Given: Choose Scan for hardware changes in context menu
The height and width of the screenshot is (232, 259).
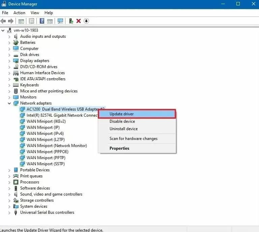Looking at the screenshot, I should click(137, 139).
